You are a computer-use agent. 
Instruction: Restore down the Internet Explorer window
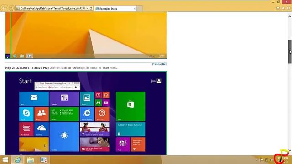click(279, 2)
